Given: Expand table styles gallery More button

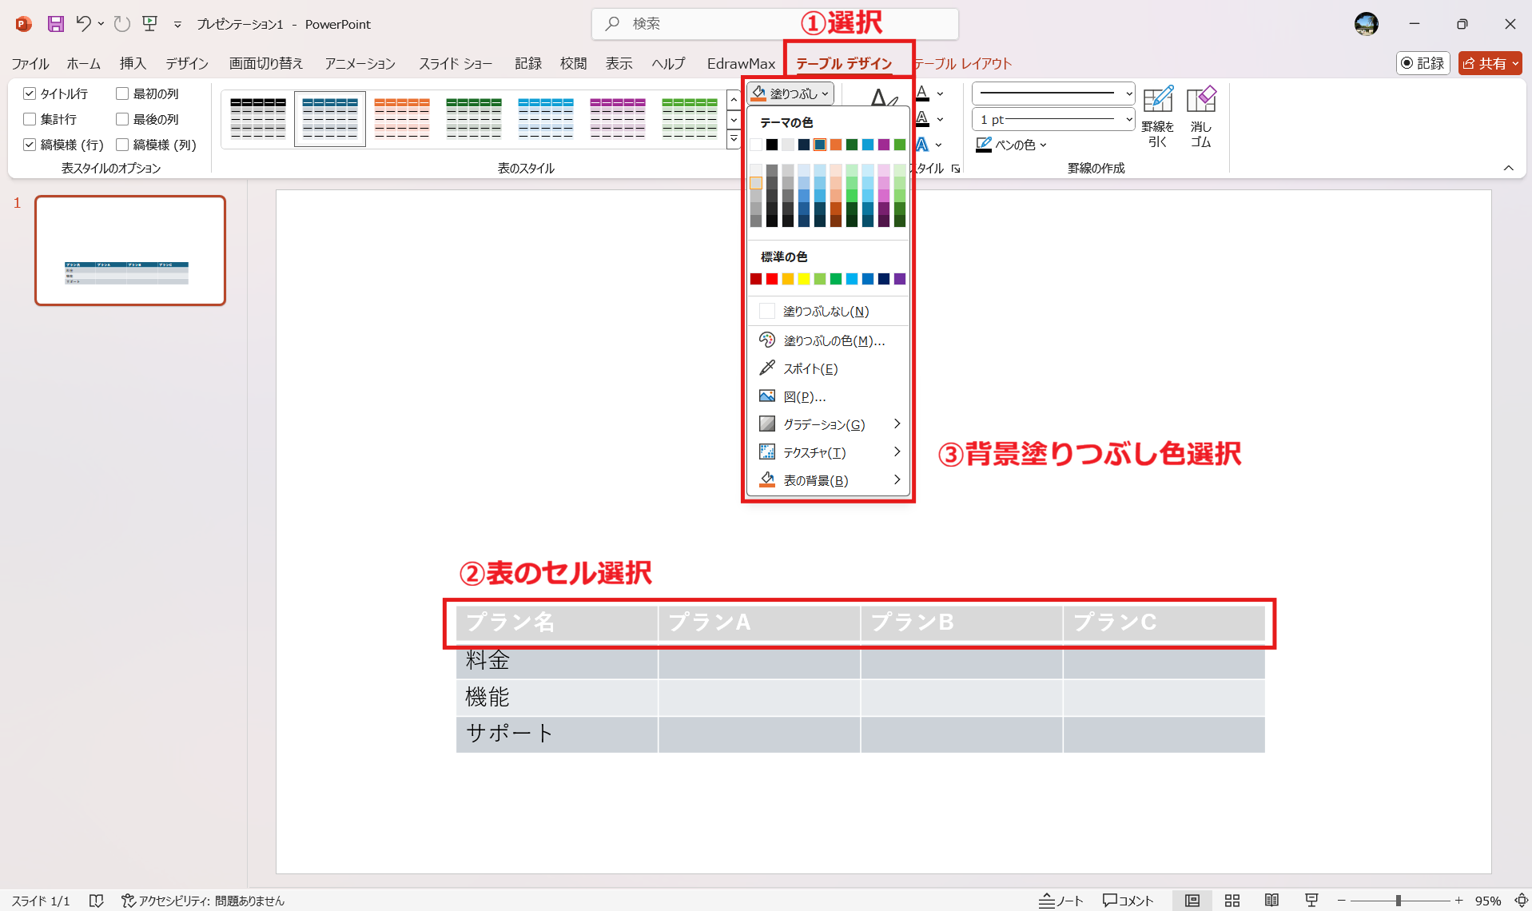Looking at the screenshot, I should click(734, 139).
